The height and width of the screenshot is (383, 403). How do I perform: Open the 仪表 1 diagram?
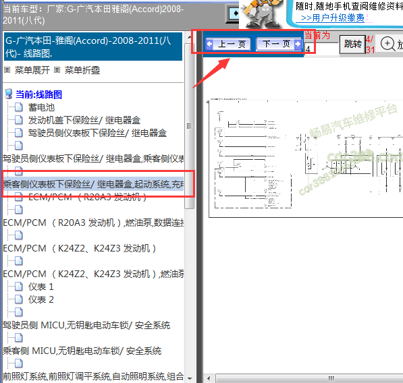pos(41,287)
